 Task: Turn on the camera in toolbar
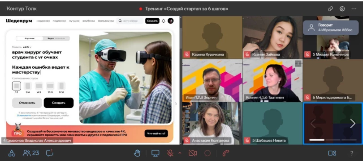pos(193,153)
